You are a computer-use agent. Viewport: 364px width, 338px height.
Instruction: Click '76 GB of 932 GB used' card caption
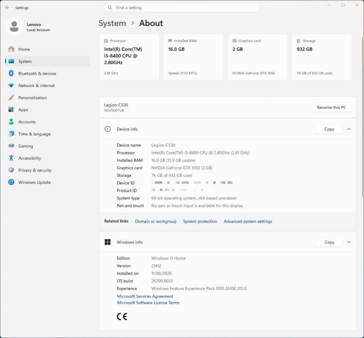[314, 73]
